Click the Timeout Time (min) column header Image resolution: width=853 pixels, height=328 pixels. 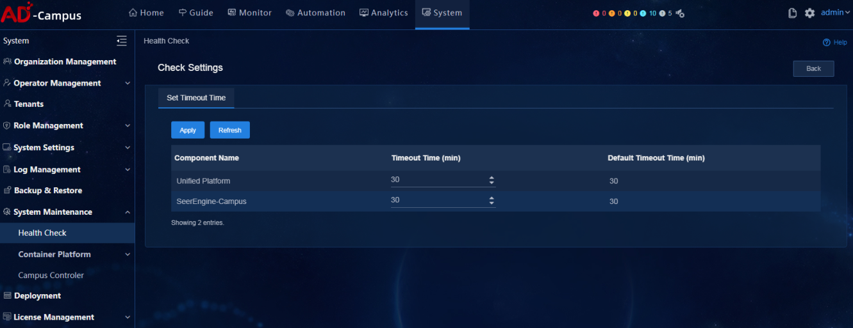426,158
